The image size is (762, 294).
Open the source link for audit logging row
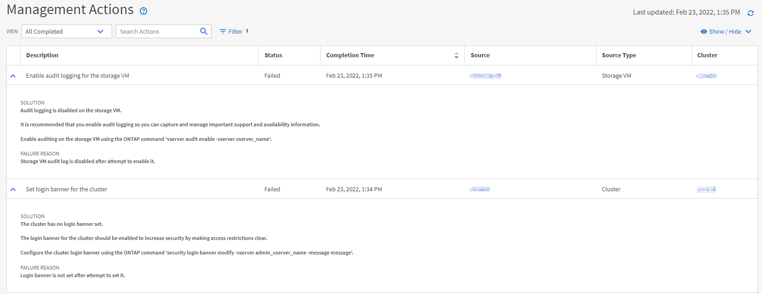pos(485,76)
